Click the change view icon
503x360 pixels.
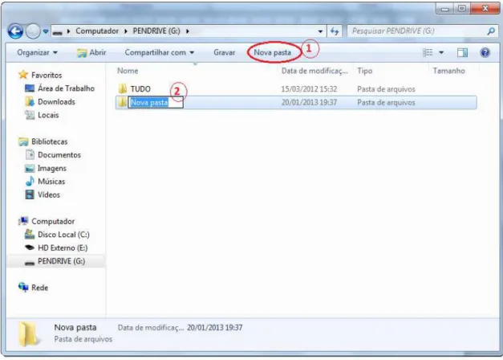pos(428,52)
